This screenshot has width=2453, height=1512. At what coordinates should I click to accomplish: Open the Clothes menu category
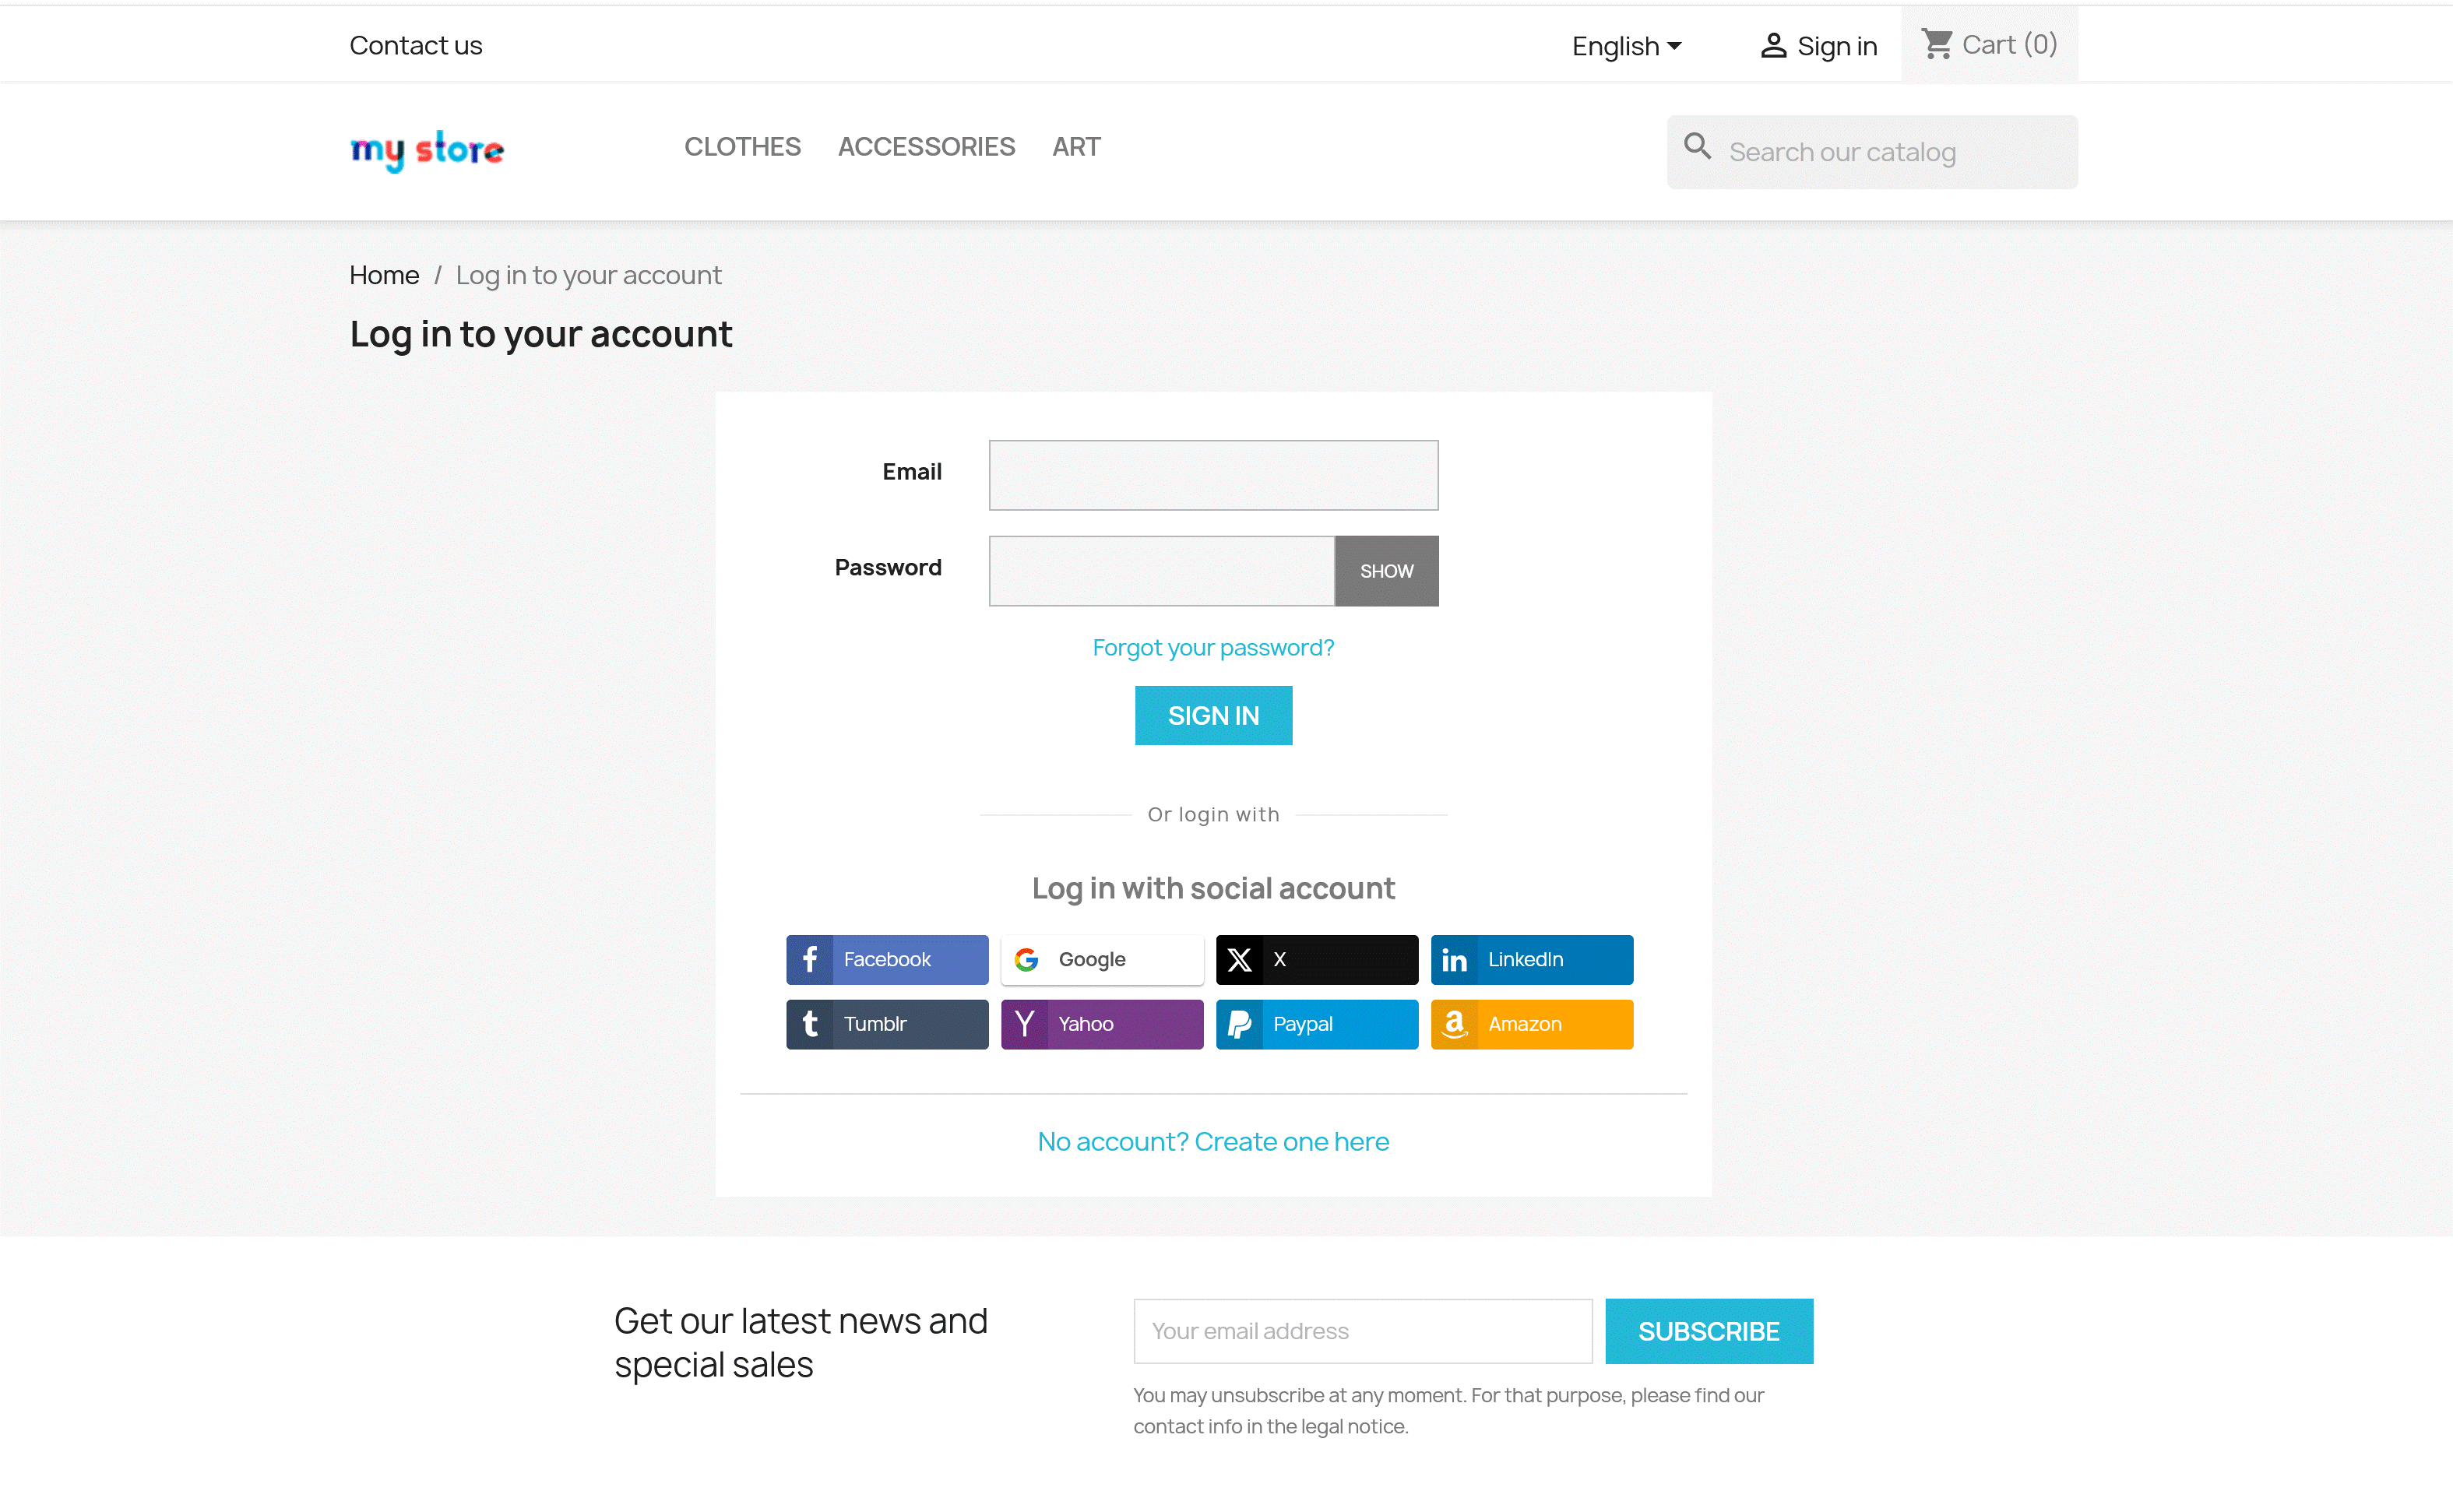pyautogui.click(x=742, y=147)
